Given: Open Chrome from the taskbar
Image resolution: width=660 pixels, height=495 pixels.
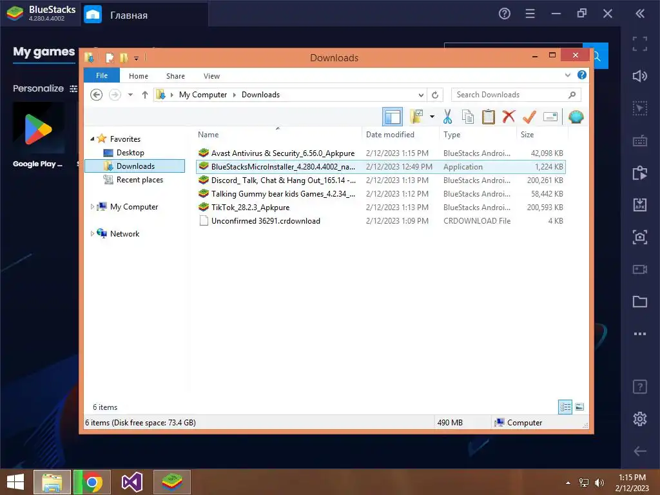Looking at the screenshot, I should 92,482.
